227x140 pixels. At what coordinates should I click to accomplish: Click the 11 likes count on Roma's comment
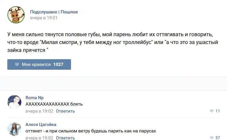(x=218, y=111)
